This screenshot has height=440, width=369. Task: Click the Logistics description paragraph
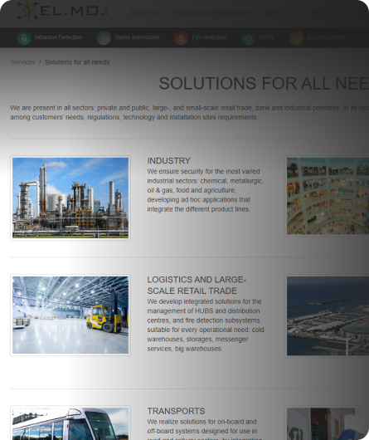(x=206, y=325)
